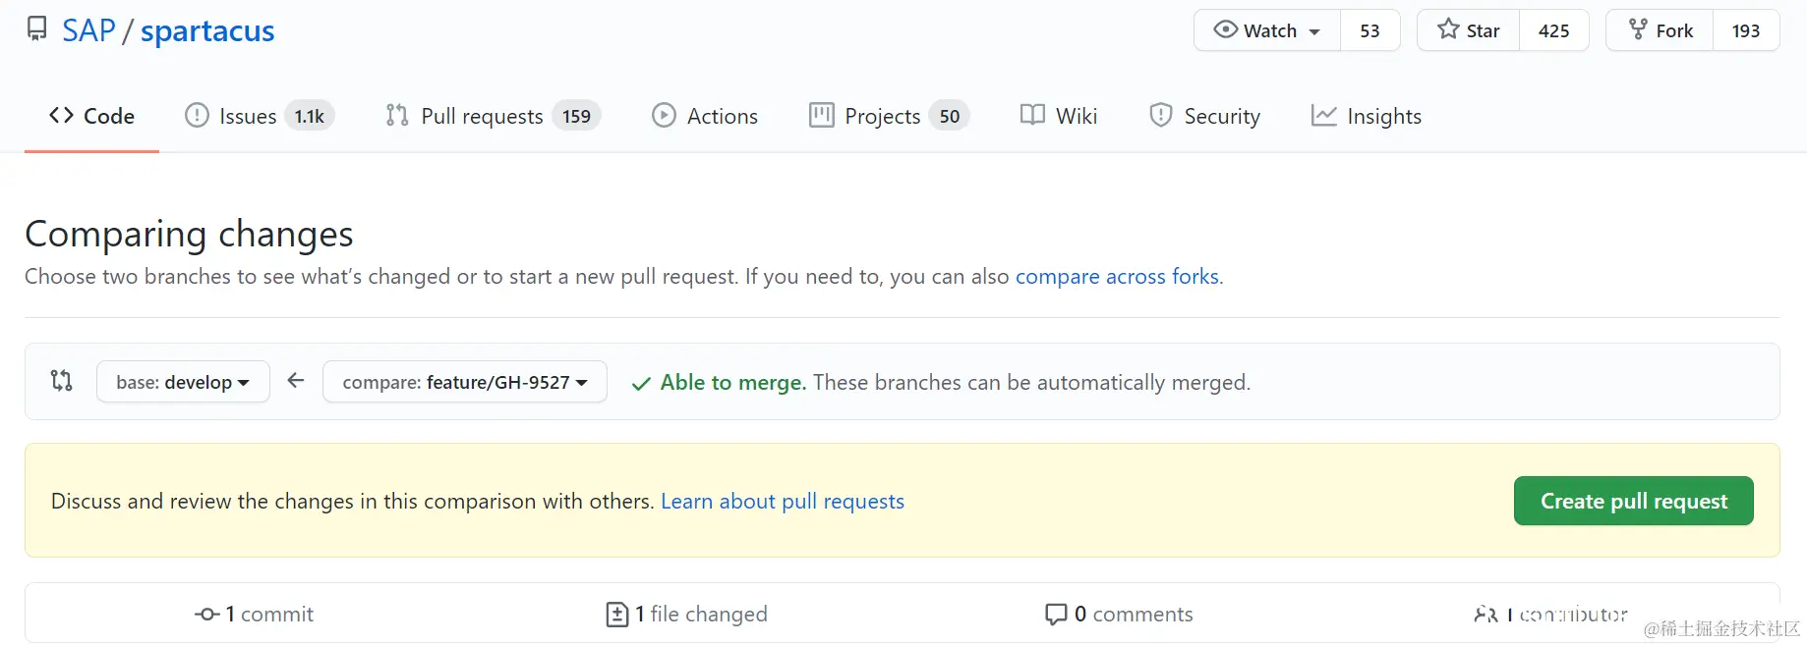Open the Insights tab
The image size is (1807, 645).
pyautogui.click(x=1367, y=116)
